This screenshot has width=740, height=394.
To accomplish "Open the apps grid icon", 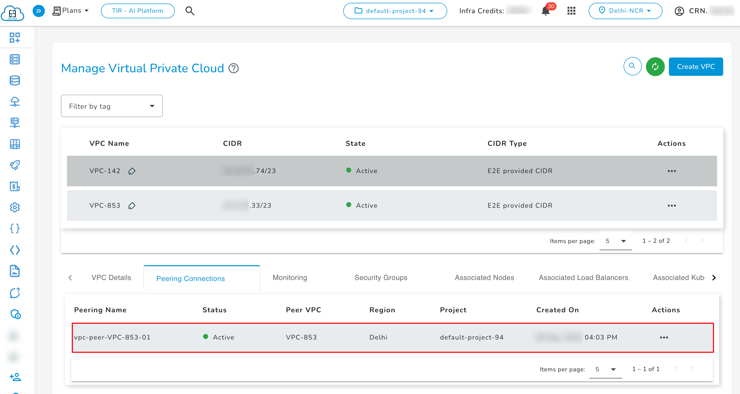I will click(571, 11).
